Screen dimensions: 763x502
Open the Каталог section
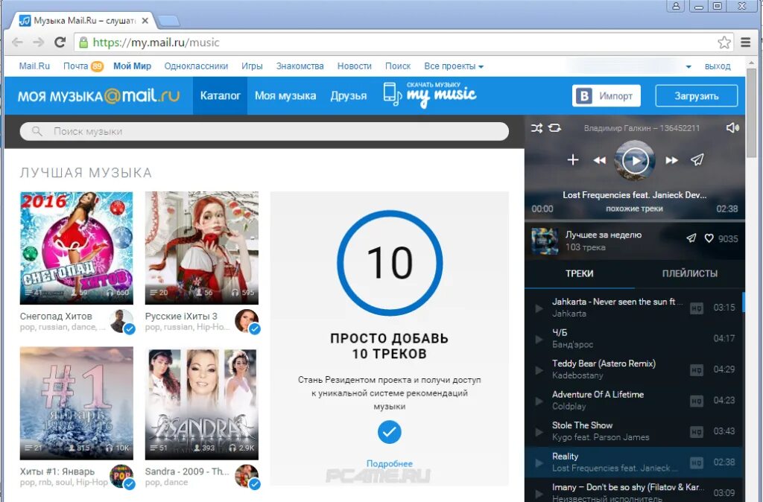coord(220,96)
